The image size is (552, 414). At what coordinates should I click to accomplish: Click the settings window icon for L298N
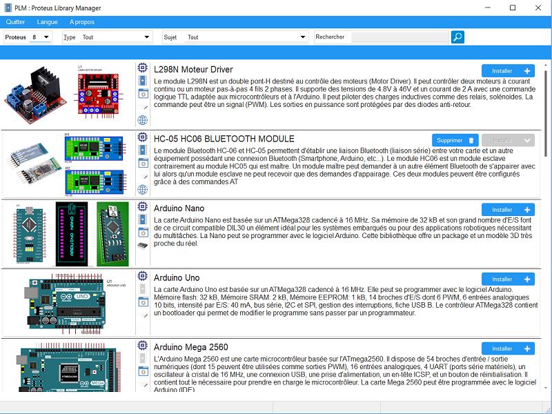[x=143, y=93]
